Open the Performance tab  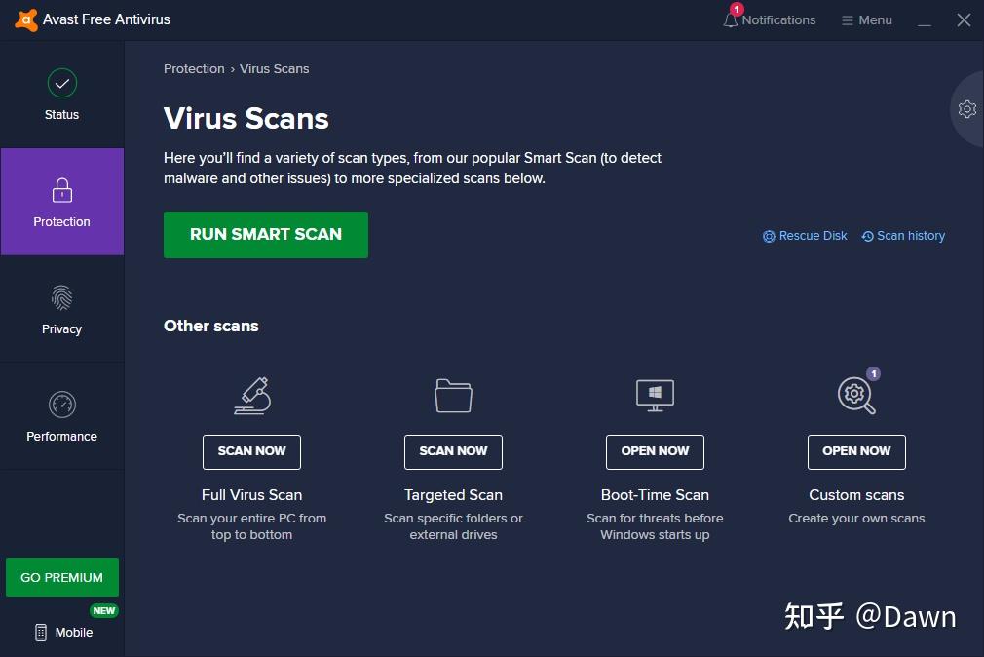[x=62, y=416]
